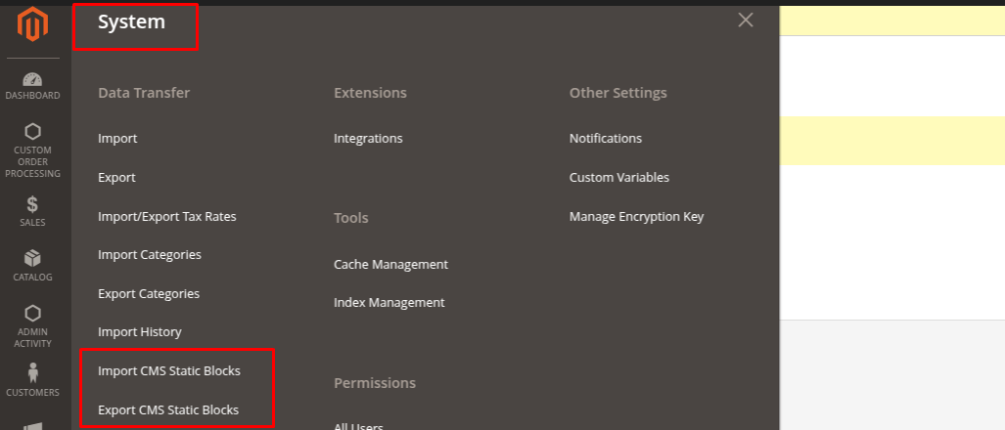
Task: Open Import/Export Tax Rates
Action: point(166,216)
